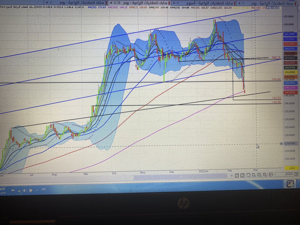Click the power plug battery tray icon
The height and width of the screenshot is (225, 300).
click(x=31, y=190)
